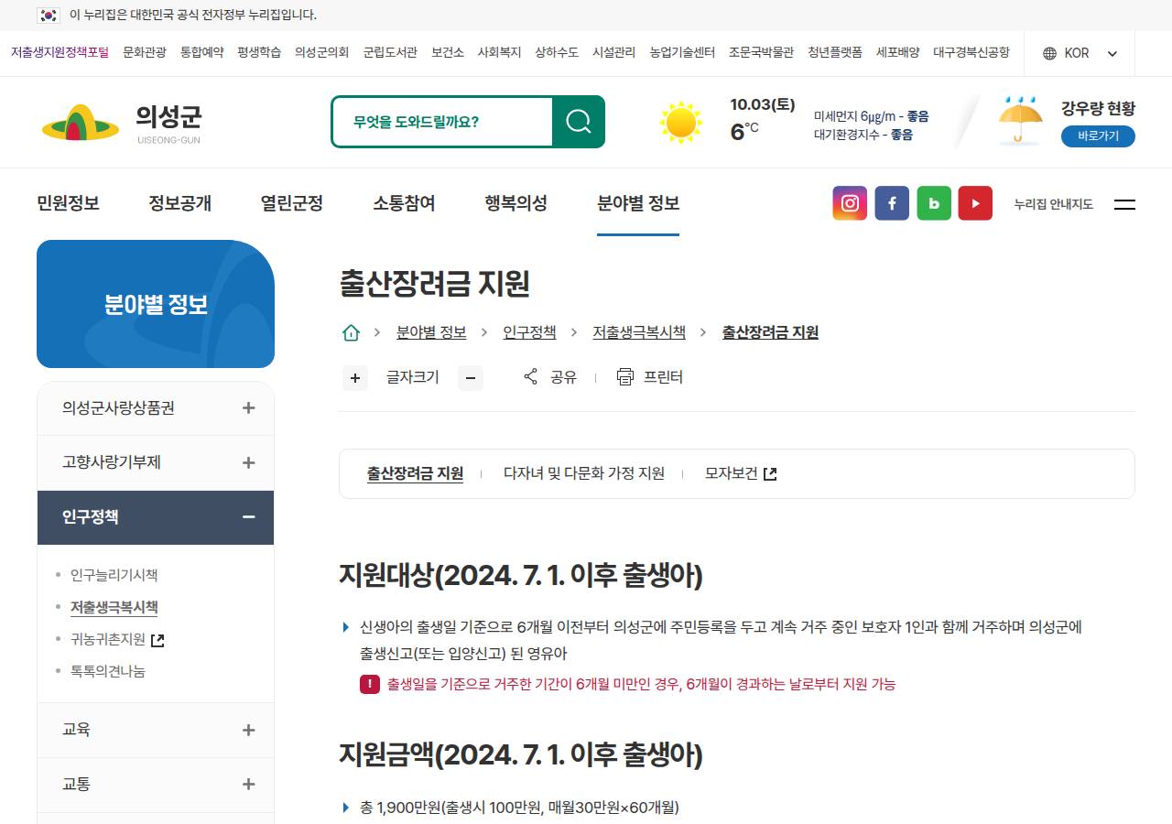The height and width of the screenshot is (824, 1172).
Task: Click the 바로가기 rainfall button
Action: 1098,136
